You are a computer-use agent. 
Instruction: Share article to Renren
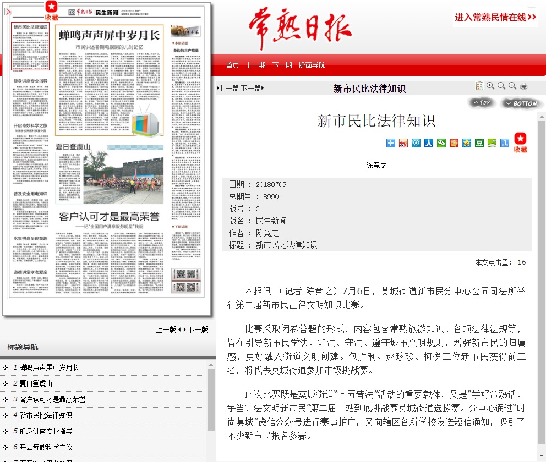coord(429,143)
